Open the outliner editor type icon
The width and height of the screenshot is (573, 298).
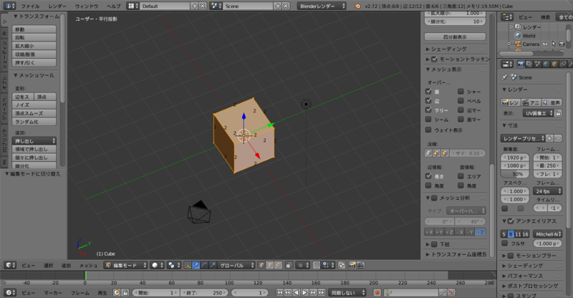[x=507, y=16]
